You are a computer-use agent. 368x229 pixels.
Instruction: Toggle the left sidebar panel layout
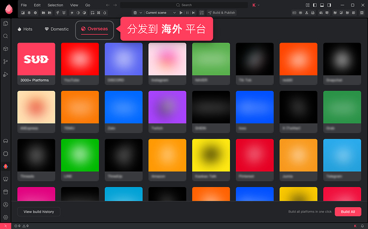pyautogui.click(x=315, y=5)
